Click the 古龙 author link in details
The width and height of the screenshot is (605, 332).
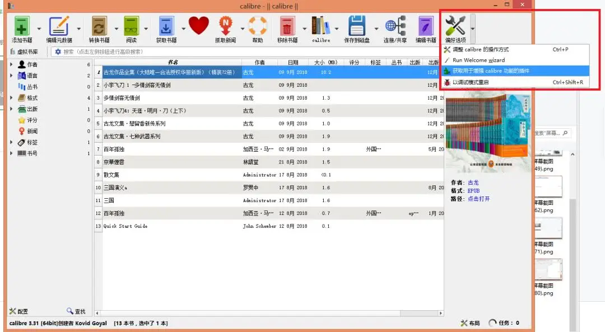click(x=473, y=183)
